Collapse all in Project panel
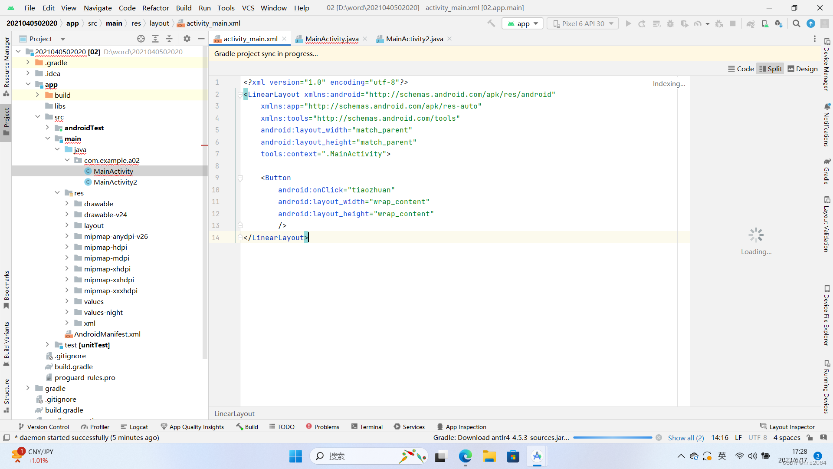 tap(169, 39)
